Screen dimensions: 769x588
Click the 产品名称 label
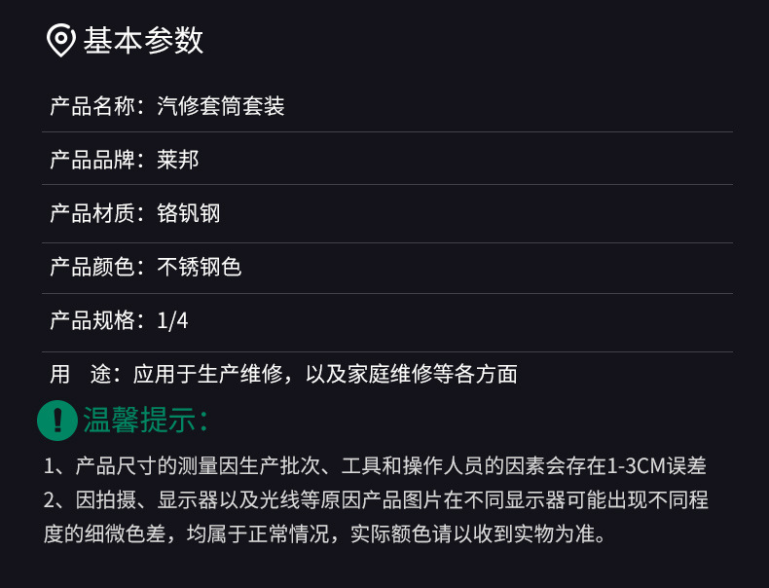pos(92,106)
